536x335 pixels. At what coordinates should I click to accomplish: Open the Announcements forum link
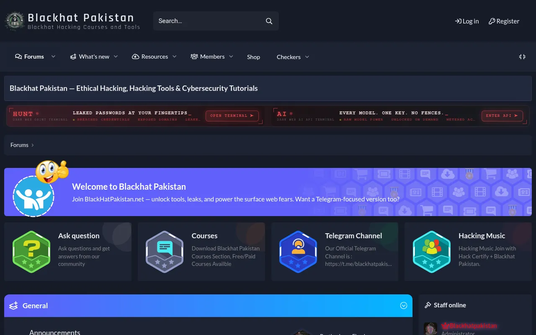tap(55, 332)
